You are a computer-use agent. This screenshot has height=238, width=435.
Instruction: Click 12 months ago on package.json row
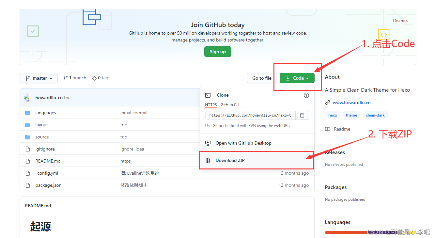coord(294,185)
